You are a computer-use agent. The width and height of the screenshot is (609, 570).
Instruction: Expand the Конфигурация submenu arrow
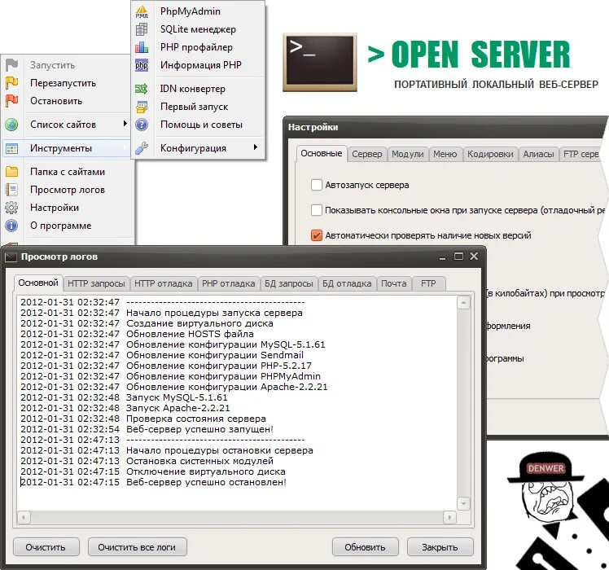pyautogui.click(x=255, y=147)
